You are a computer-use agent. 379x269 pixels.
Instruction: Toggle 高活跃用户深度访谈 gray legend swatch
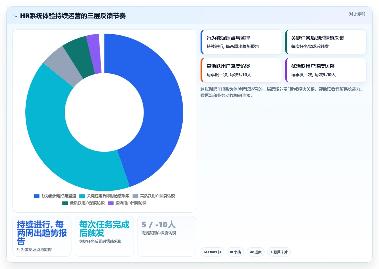(135, 196)
